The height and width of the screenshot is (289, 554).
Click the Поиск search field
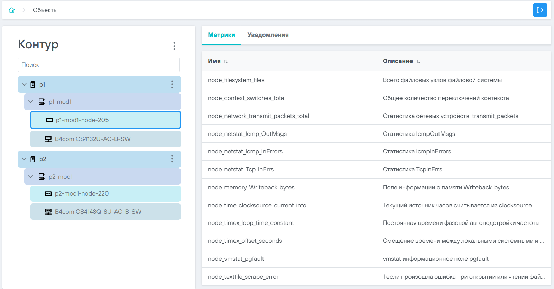click(99, 65)
